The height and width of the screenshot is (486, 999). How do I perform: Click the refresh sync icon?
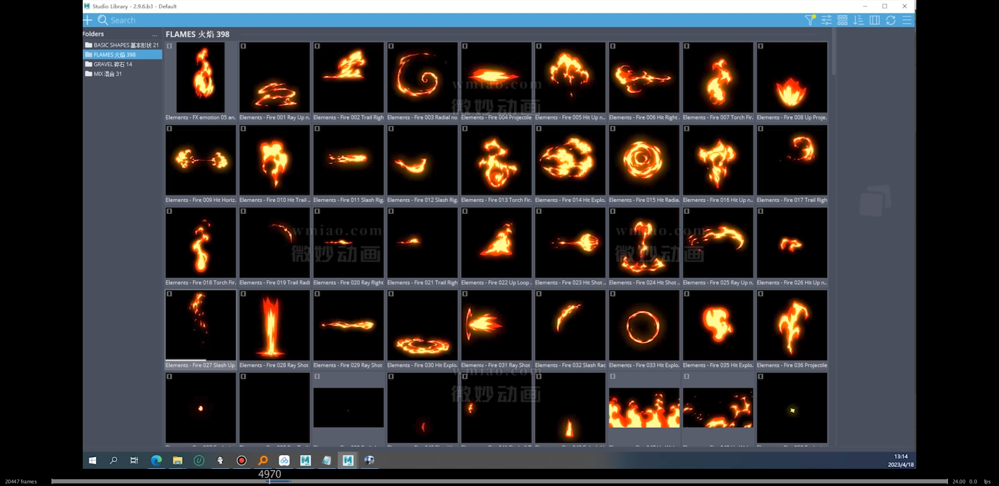pyautogui.click(x=891, y=20)
